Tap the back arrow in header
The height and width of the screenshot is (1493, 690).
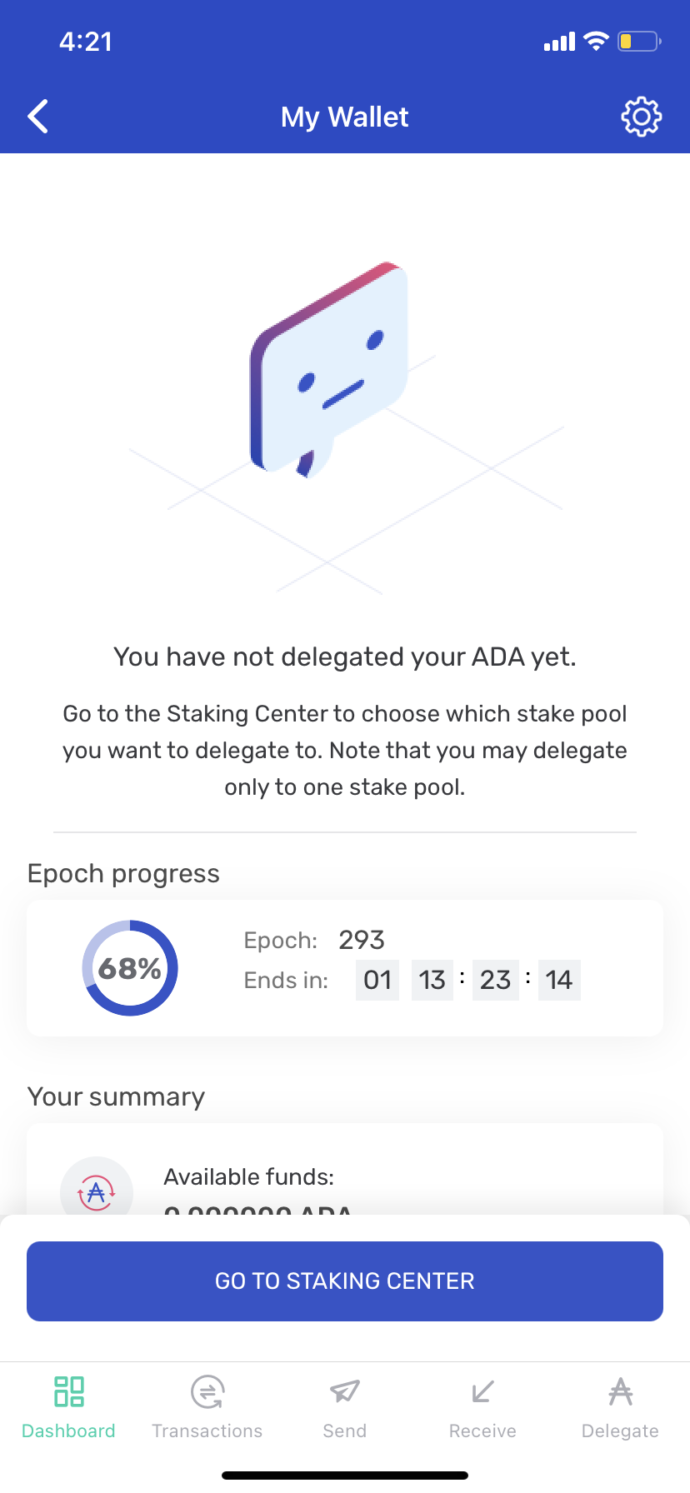pyautogui.click(x=38, y=117)
